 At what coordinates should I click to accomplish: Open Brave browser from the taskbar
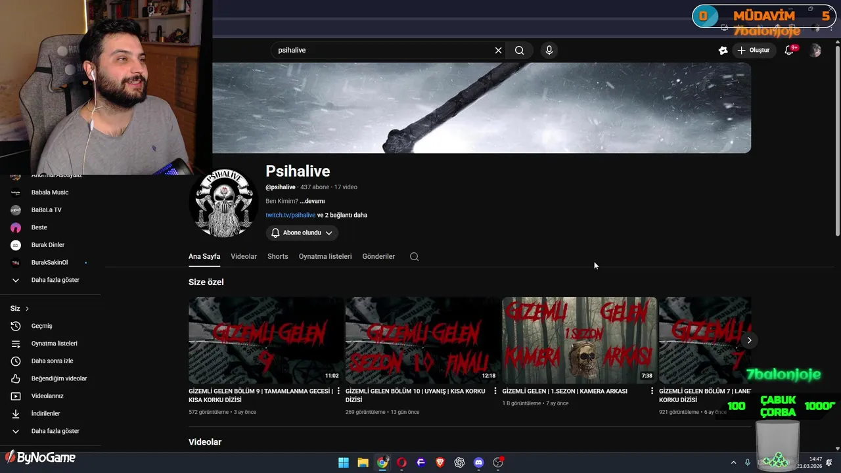[x=440, y=462]
